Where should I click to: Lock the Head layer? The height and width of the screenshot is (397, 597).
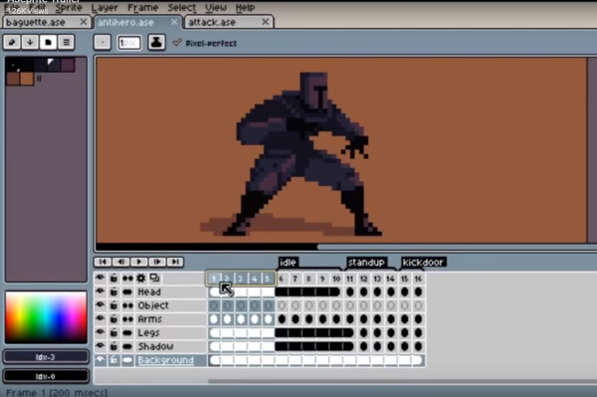pyautogui.click(x=113, y=292)
